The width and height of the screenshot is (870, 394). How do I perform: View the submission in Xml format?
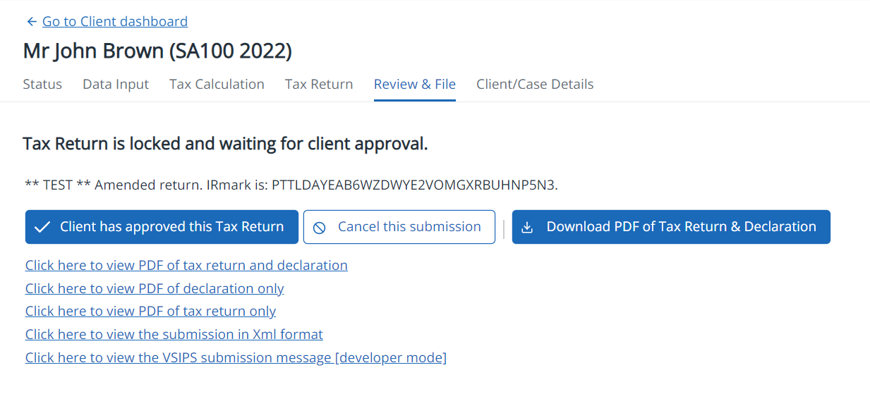[x=174, y=335]
